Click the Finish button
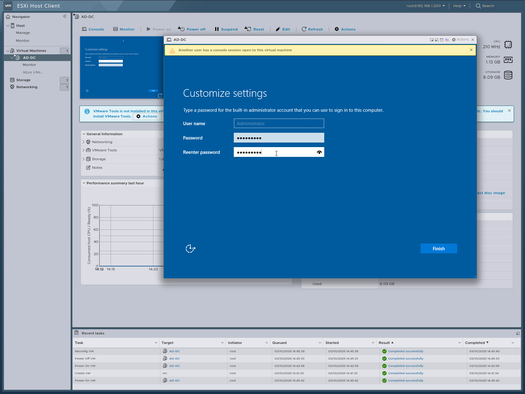The height and width of the screenshot is (394, 525). tap(438, 248)
